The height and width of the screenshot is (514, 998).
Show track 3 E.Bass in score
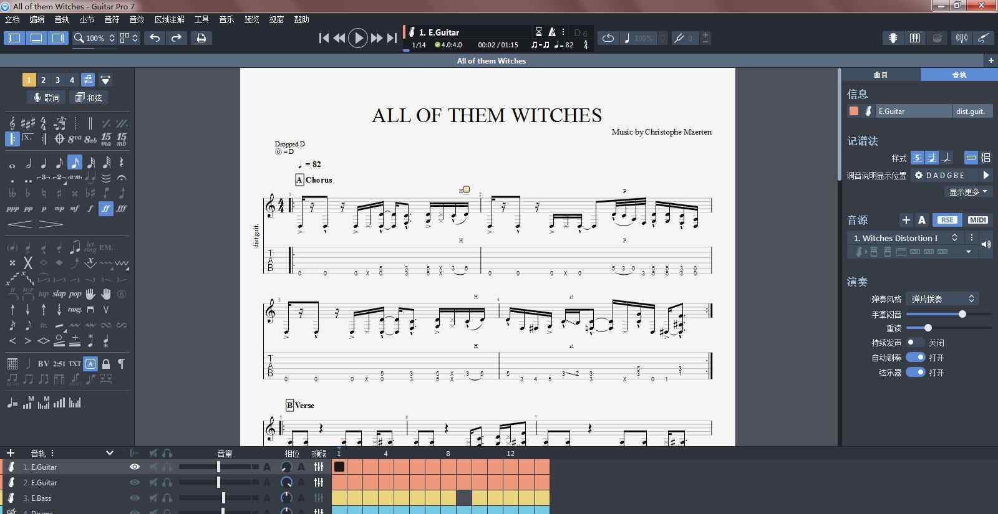[x=134, y=498]
